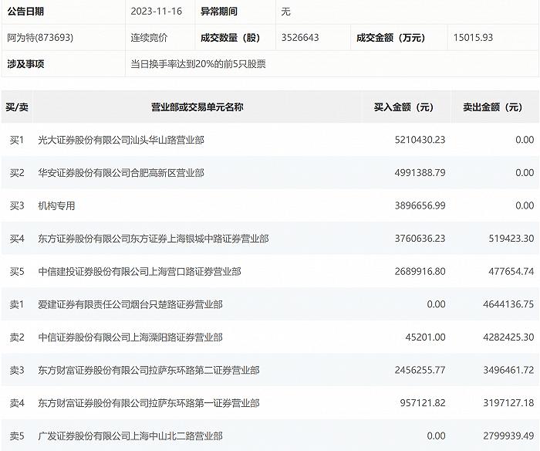Select buy amount 957121.82
Viewport: 540px width, 451px height.
click(423, 402)
